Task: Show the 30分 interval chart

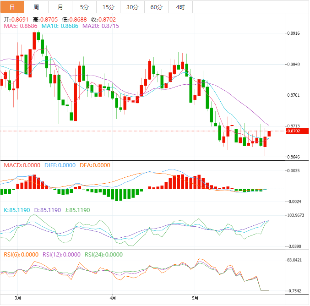Action: (132, 7)
